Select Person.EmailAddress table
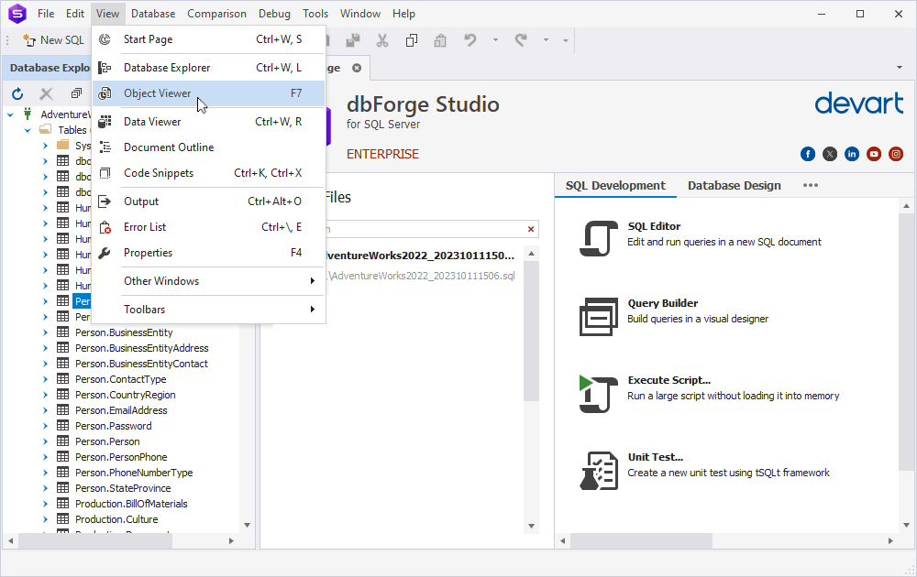Screen dimensions: 917x577 pos(121,410)
